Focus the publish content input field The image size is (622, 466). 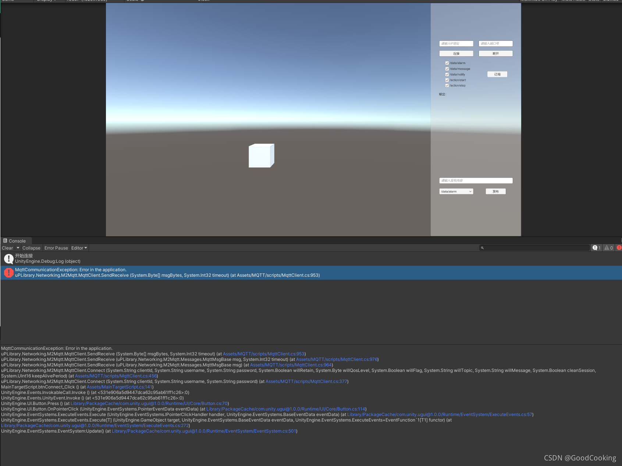(476, 181)
